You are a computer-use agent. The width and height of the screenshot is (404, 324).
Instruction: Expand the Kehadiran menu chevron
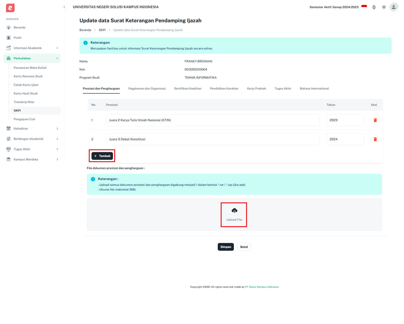(x=57, y=128)
